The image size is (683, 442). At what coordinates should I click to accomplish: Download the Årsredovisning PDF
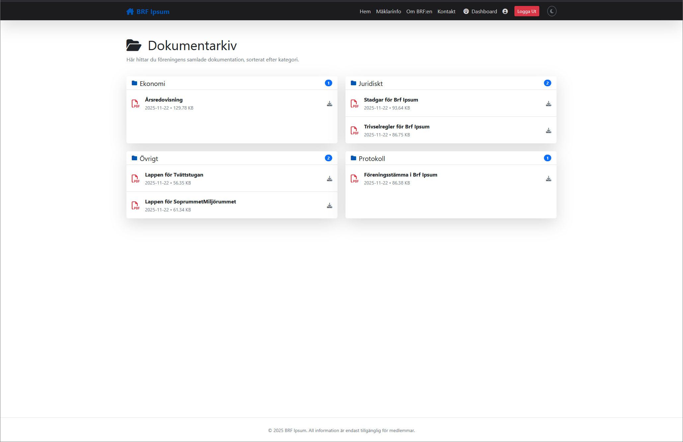[x=329, y=104]
